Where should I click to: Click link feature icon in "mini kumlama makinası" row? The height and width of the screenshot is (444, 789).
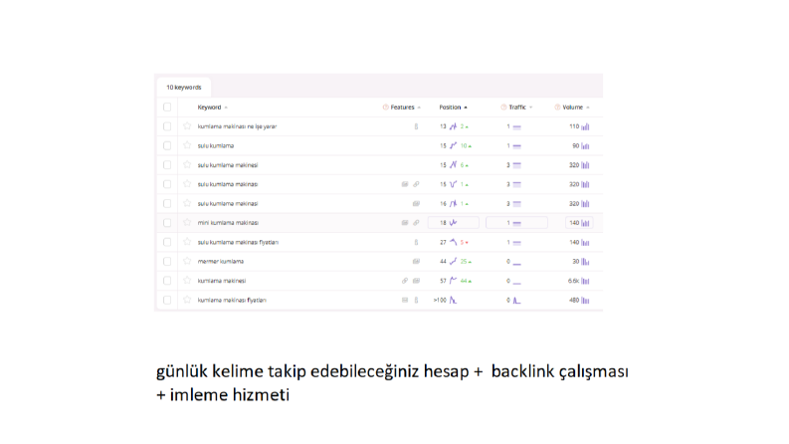click(416, 223)
